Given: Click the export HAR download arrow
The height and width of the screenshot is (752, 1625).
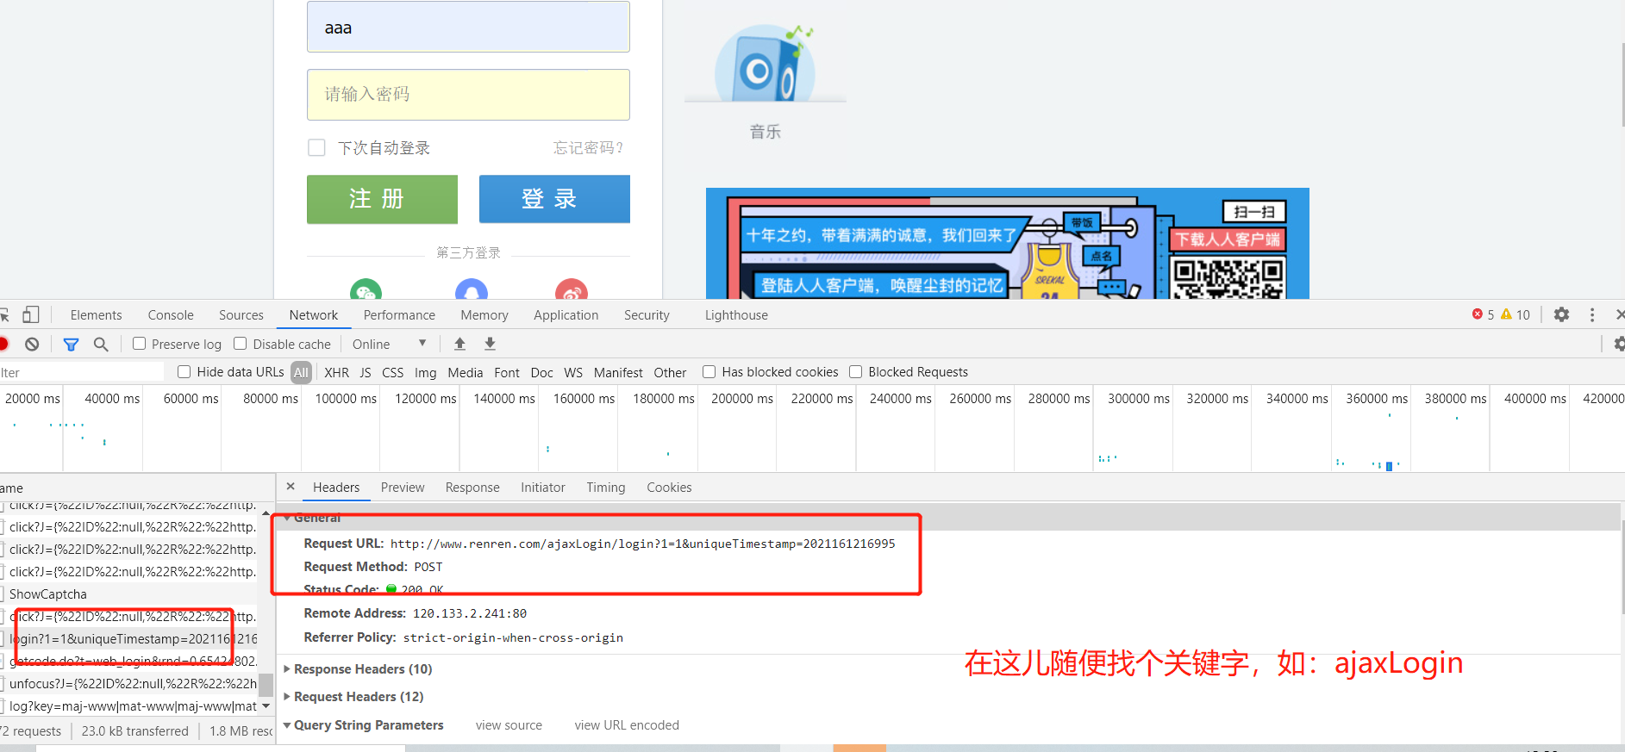Looking at the screenshot, I should (490, 344).
